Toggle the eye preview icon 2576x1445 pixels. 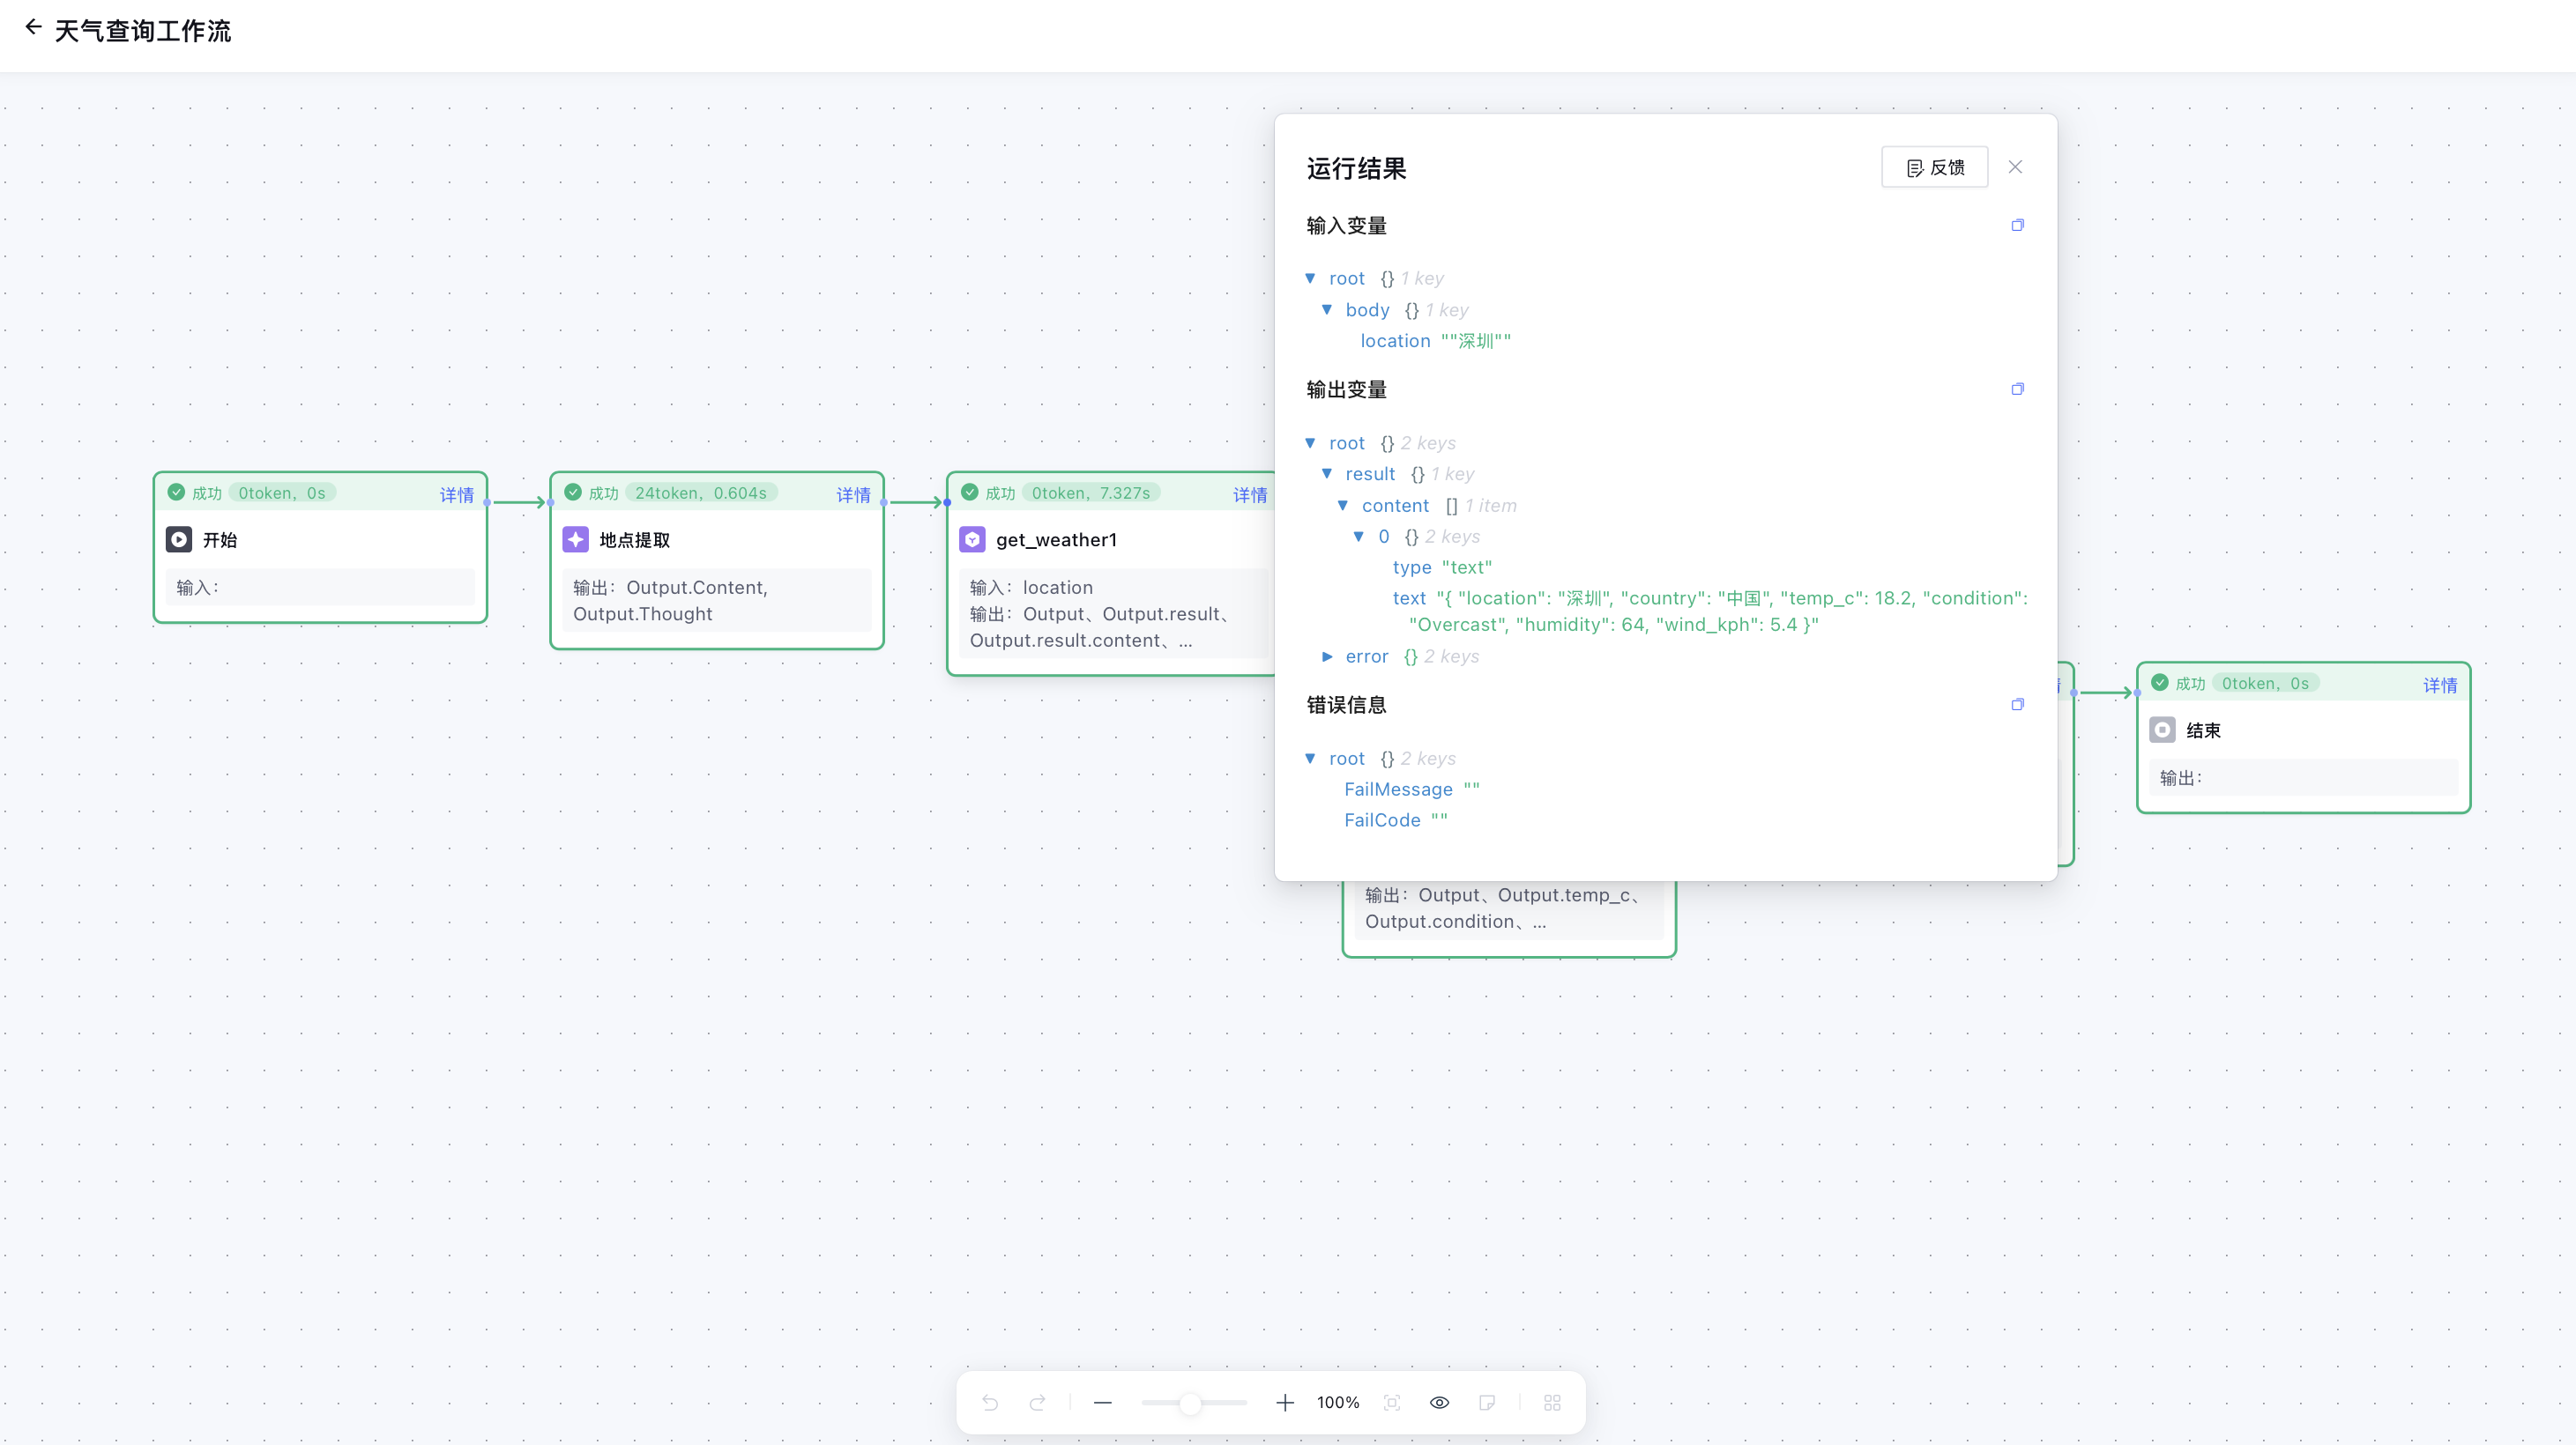tap(1439, 1402)
